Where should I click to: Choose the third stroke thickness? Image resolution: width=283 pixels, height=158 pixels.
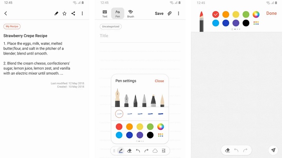(140, 114)
